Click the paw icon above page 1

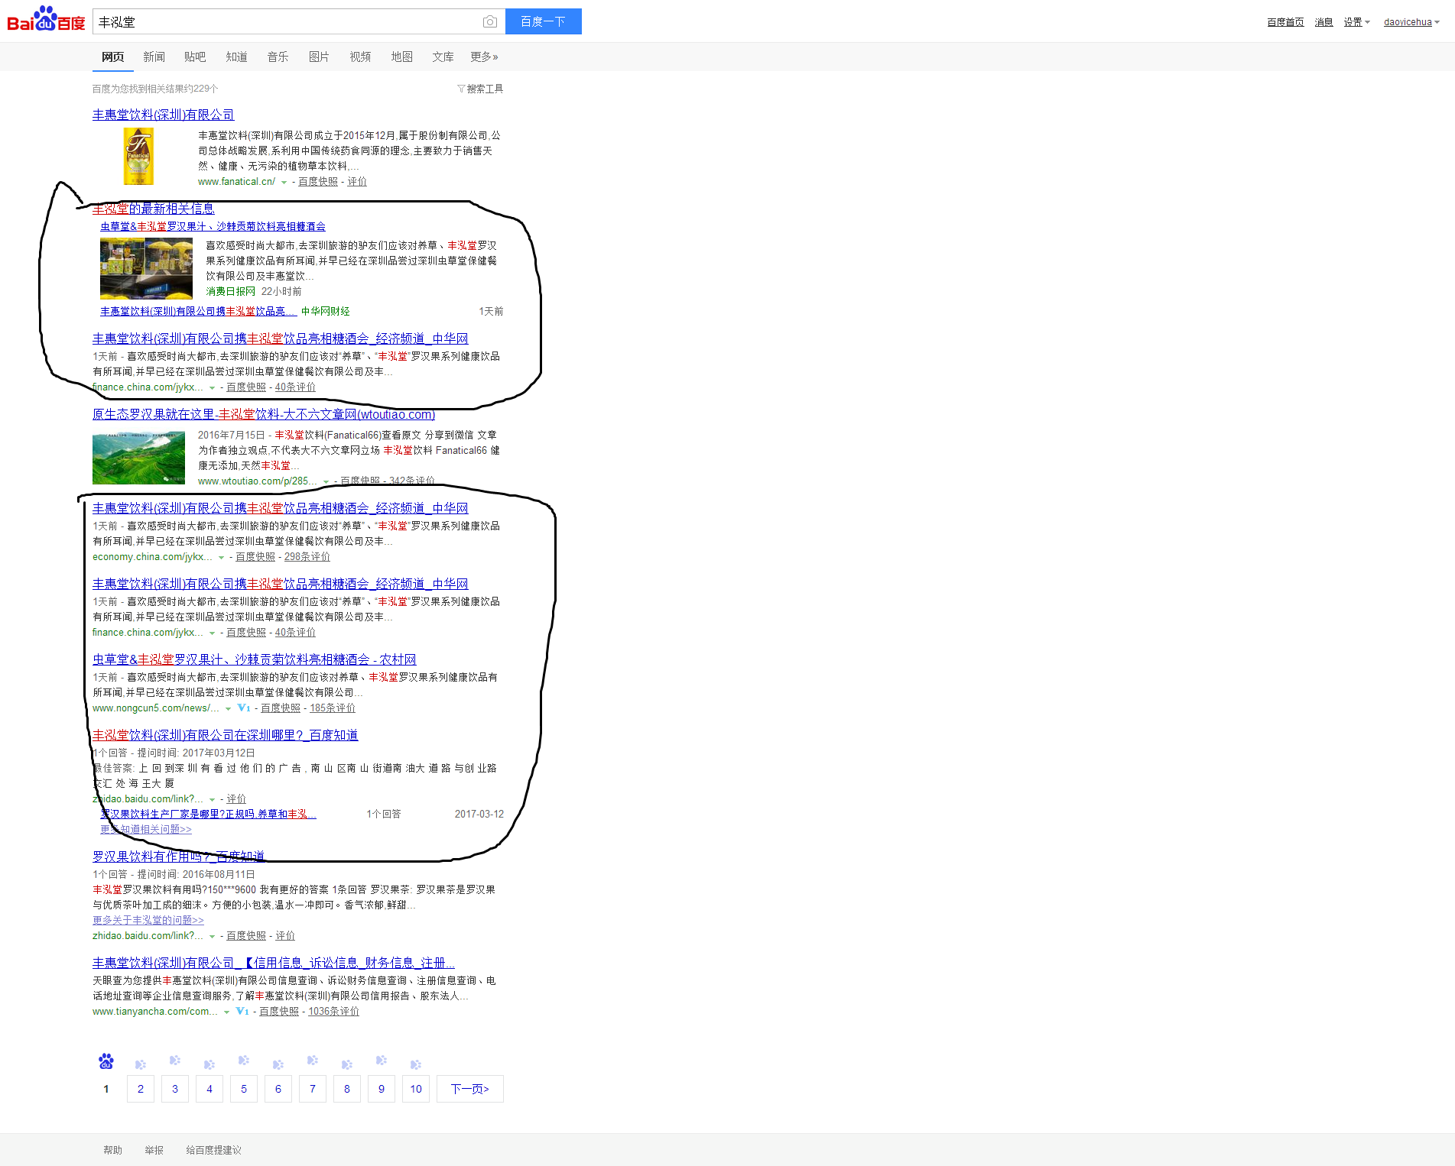pos(106,1061)
